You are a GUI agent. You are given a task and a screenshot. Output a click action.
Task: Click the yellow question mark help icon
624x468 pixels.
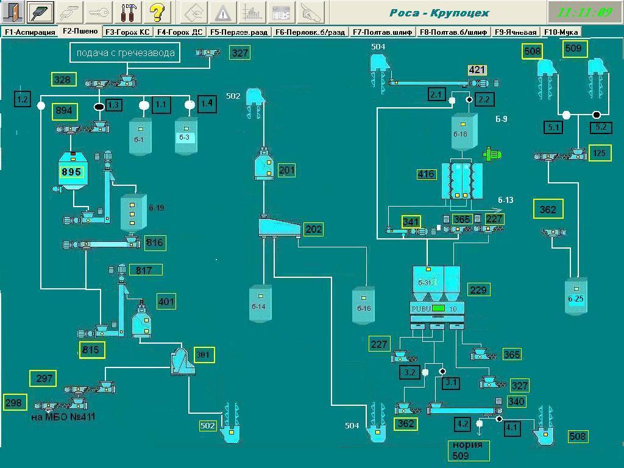tap(157, 12)
